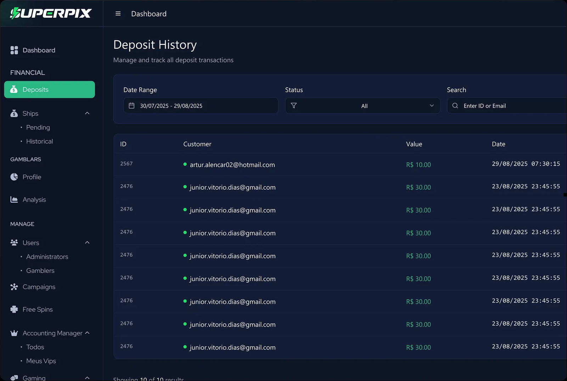Select the artur.alencar02@hotmail.com deposit row
The width and height of the screenshot is (567, 381).
point(232,165)
